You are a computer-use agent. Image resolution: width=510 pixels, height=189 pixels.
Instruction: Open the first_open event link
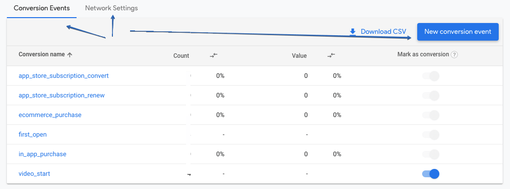click(32, 135)
